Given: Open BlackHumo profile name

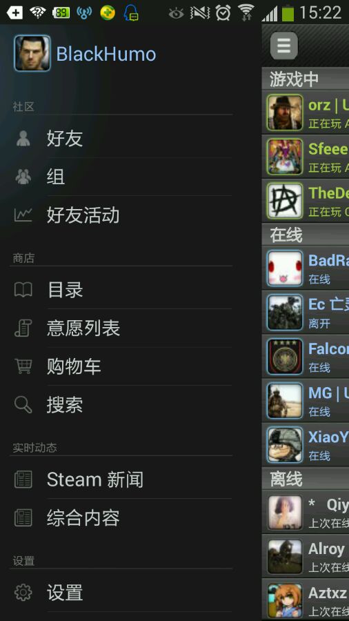Looking at the screenshot, I should (x=106, y=54).
